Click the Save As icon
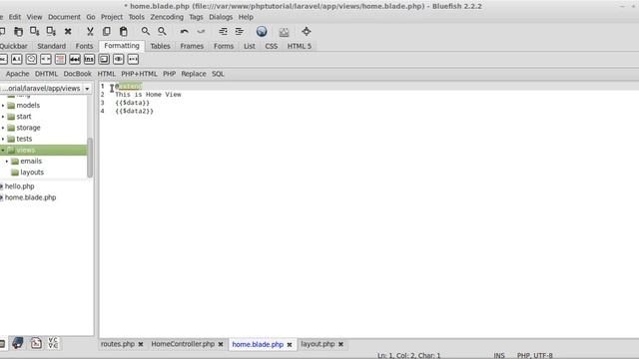Screen dimensions: 639x359 51,31
